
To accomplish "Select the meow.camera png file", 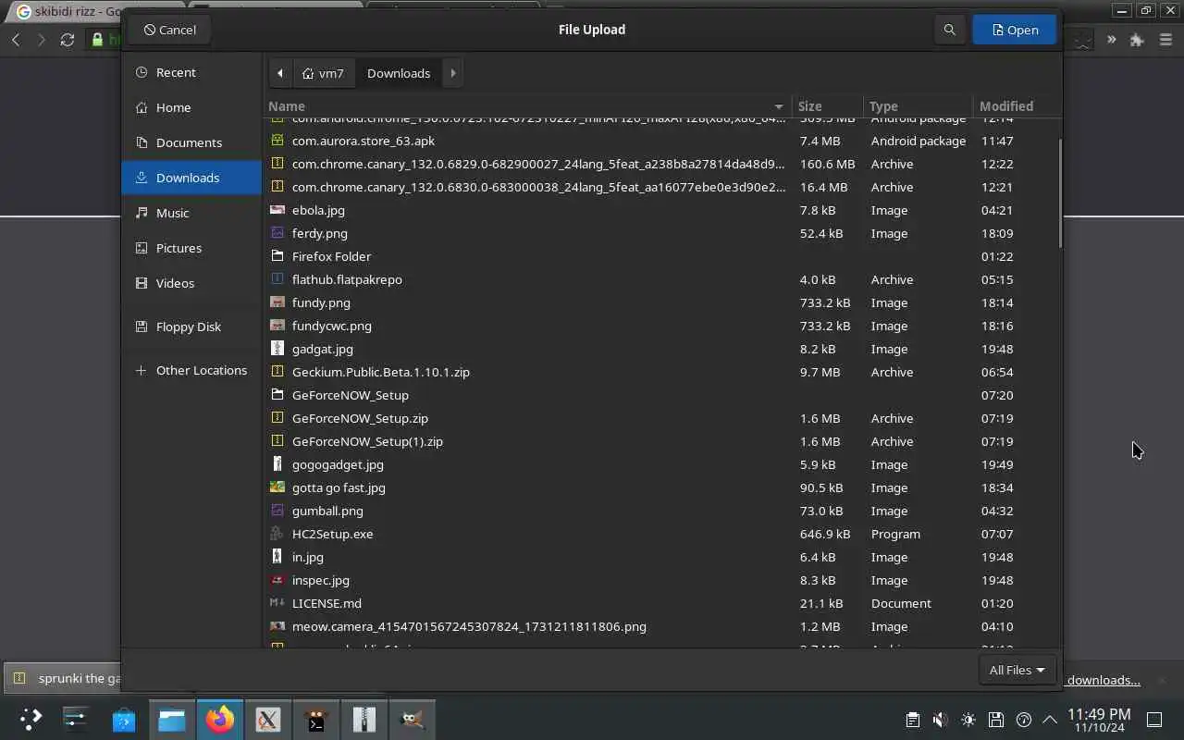I will point(661,626).
